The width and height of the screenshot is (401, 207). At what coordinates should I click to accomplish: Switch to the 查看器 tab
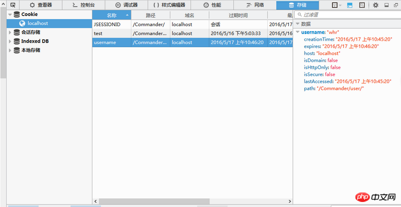pos(41,5)
